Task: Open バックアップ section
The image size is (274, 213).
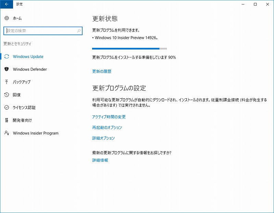Action: coord(22,82)
